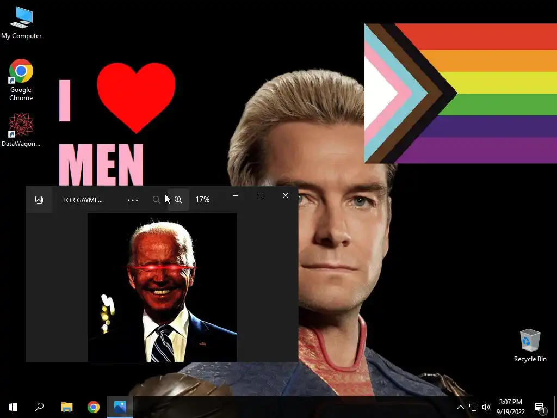Screen dimensions: 557x418
Task: Open the Photos See more menu
Action: click(x=133, y=200)
